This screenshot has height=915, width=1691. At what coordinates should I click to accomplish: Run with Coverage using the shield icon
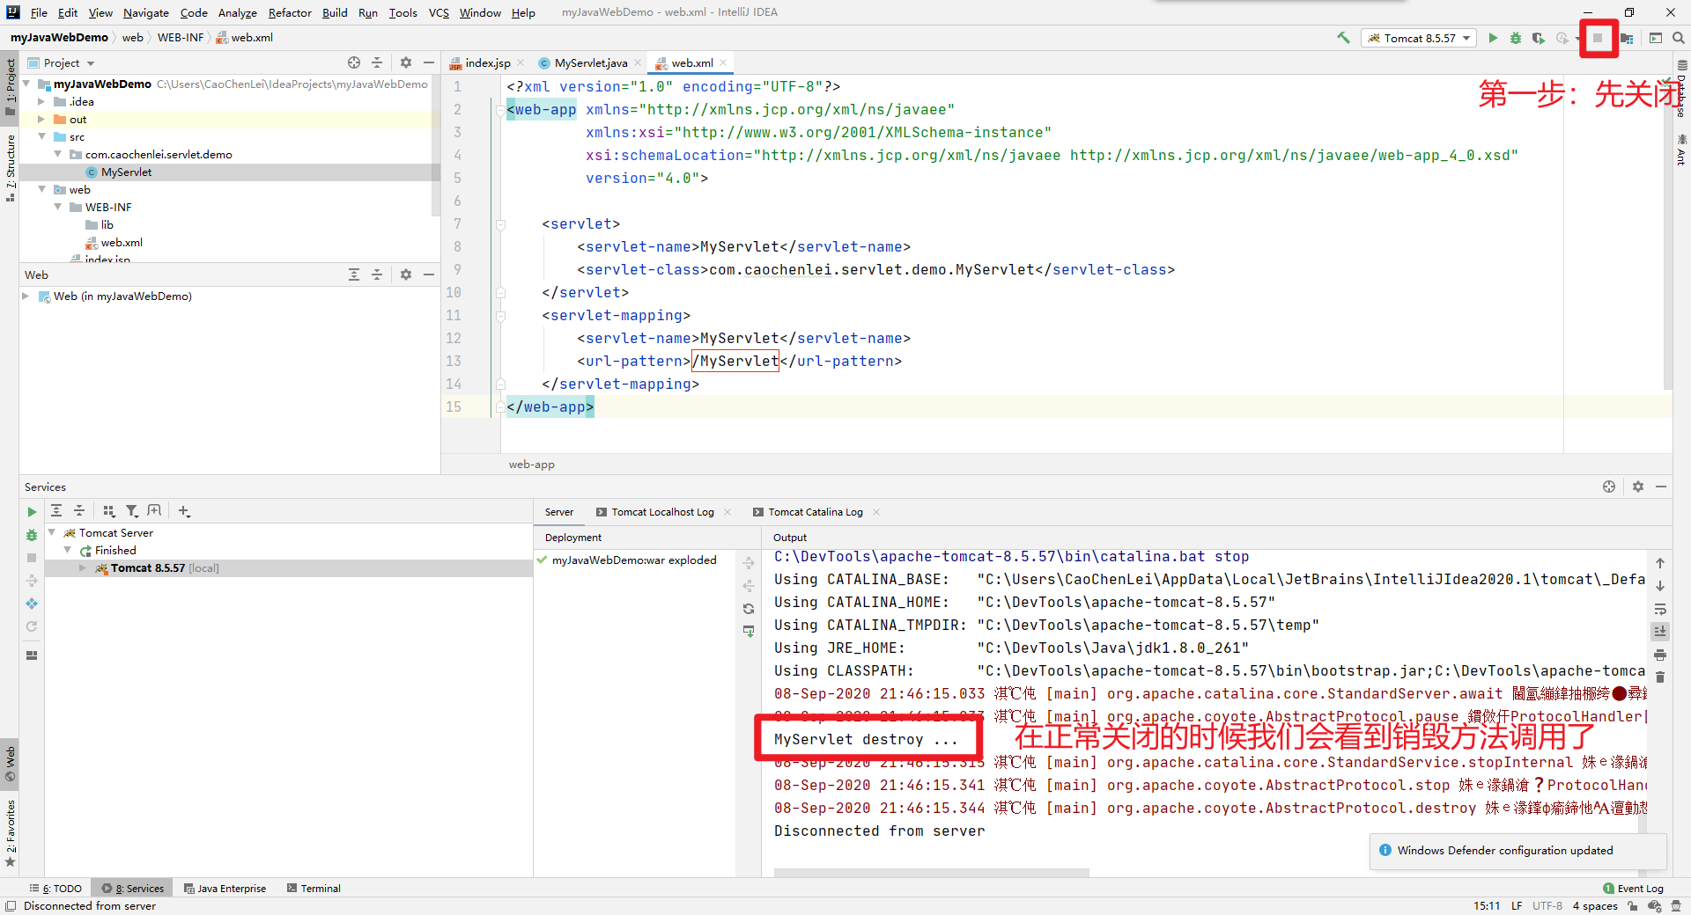1539,38
